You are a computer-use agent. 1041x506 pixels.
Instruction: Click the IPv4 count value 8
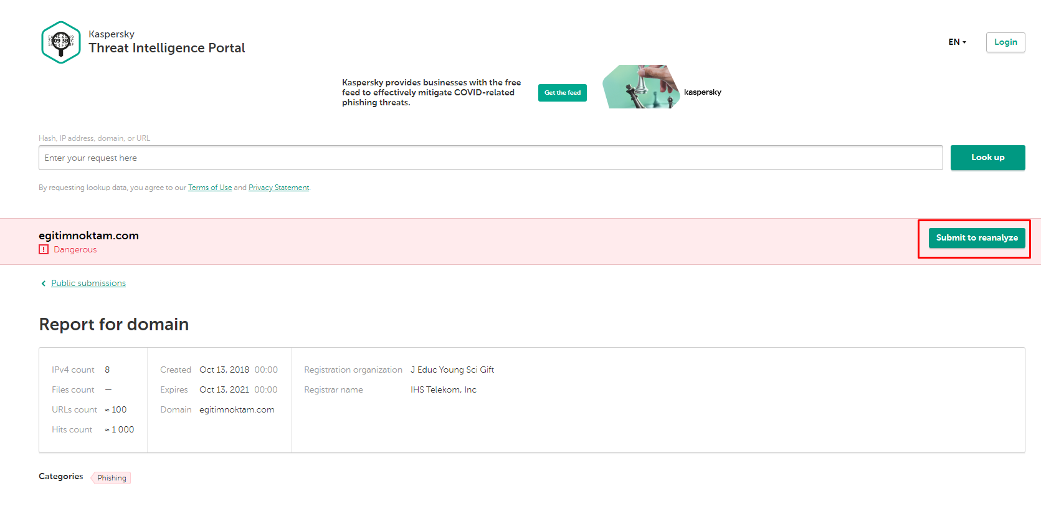tap(107, 370)
